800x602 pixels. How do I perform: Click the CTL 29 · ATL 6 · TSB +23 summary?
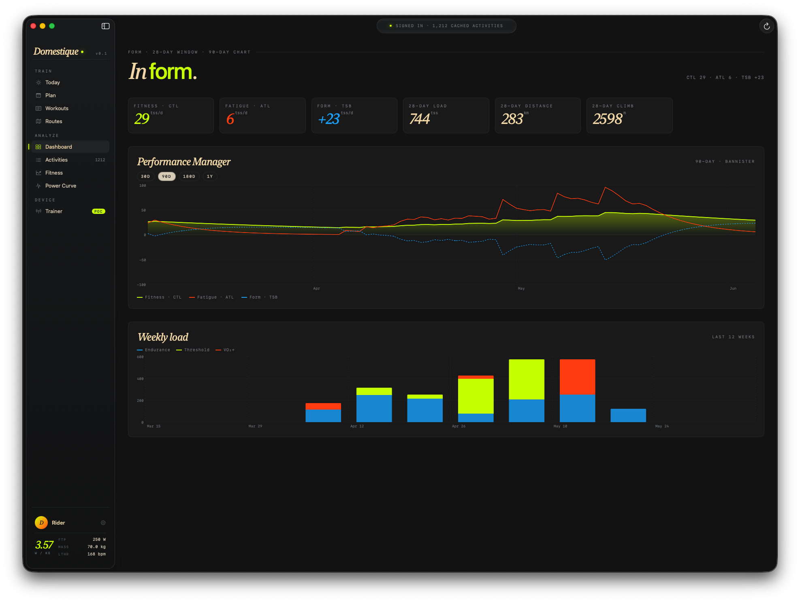click(725, 77)
